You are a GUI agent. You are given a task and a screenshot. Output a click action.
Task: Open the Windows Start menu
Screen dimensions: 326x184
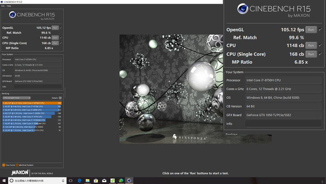point(4,180)
